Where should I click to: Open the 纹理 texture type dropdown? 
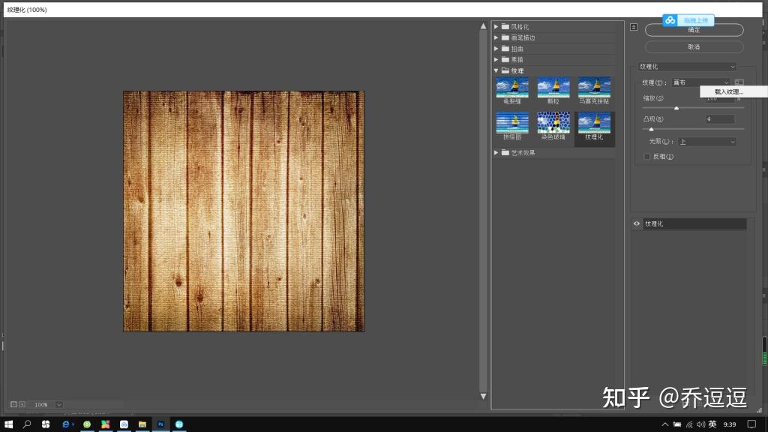[699, 82]
